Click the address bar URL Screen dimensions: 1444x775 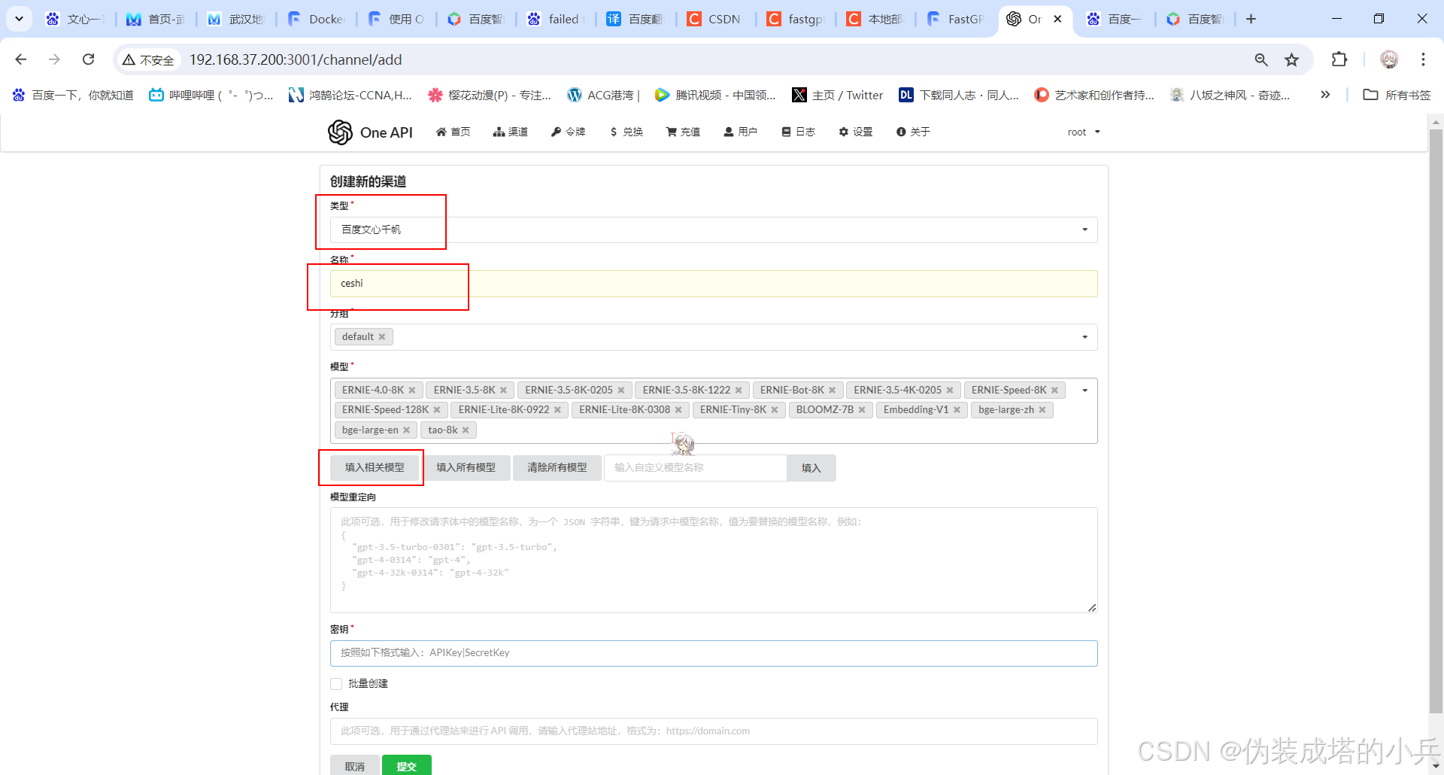click(x=296, y=59)
